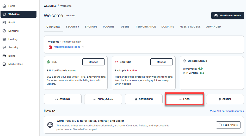Click Manage in the SSL card
The height and width of the screenshot is (136, 246).
93,62
